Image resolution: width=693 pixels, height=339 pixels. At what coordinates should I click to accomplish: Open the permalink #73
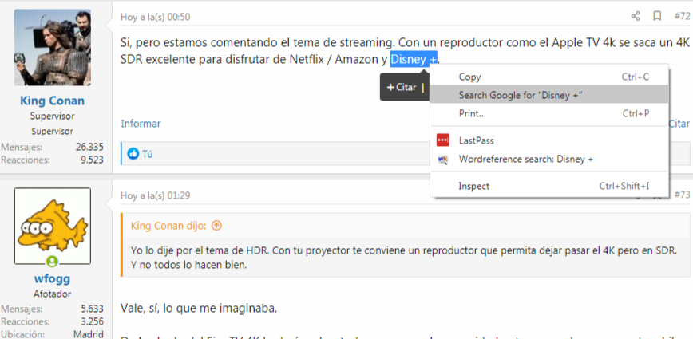click(682, 195)
